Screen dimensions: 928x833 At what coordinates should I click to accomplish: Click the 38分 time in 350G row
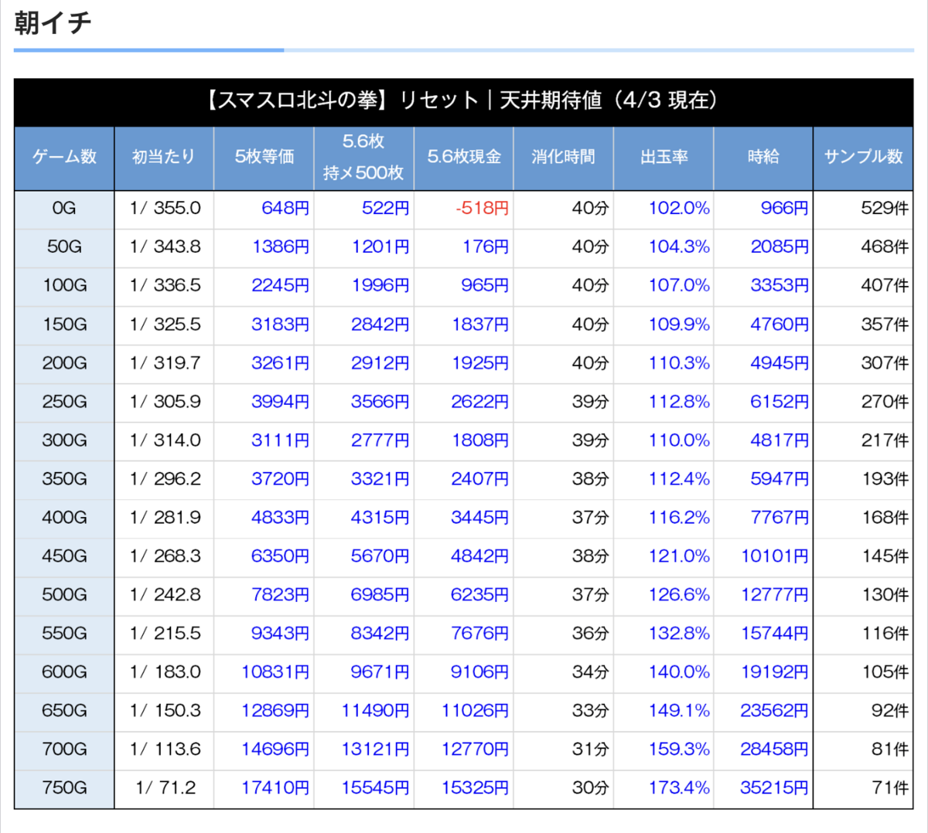coord(590,479)
